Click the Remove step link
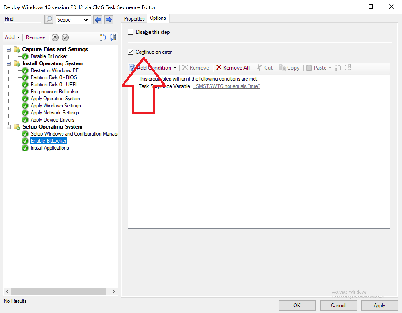The width and height of the screenshot is (402, 313). coord(35,37)
